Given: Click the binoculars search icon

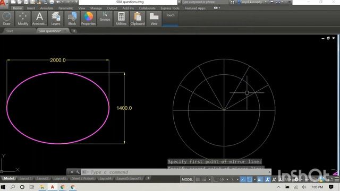Looking at the screenshot, I should [x=232, y=2].
